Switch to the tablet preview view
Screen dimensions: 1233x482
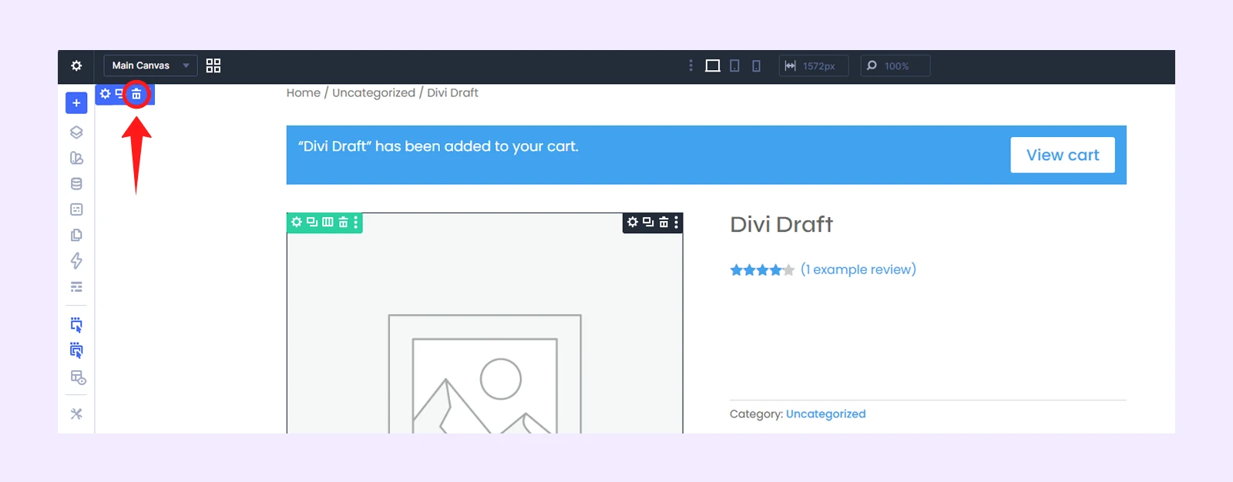(x=734, y=66)
